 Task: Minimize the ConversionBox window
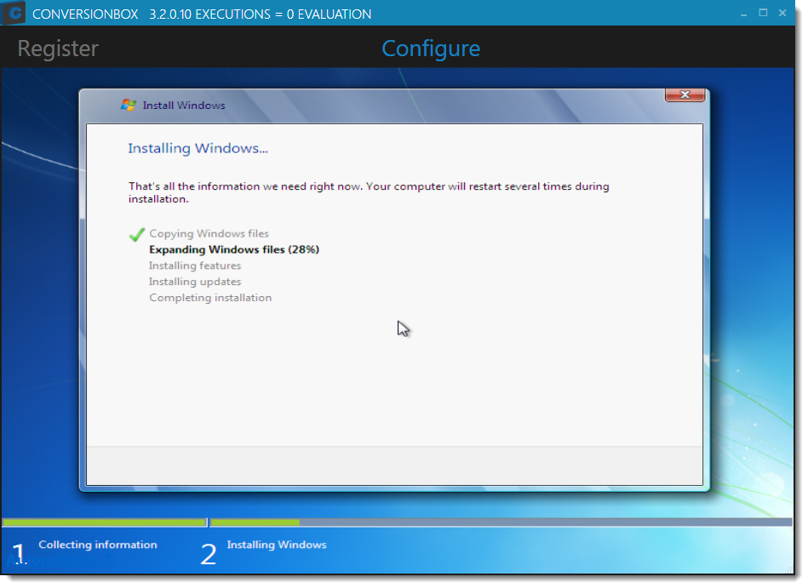743,14
